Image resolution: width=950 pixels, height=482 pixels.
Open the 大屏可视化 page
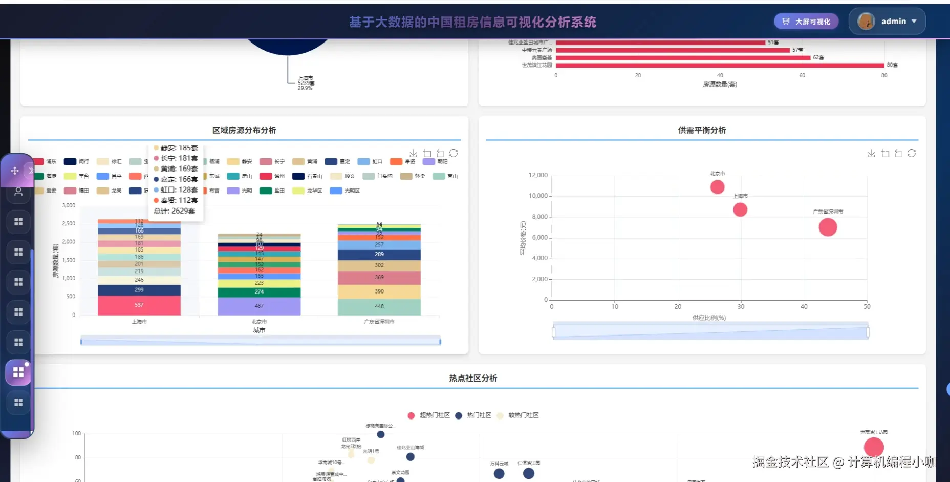[x=806, y=21]
